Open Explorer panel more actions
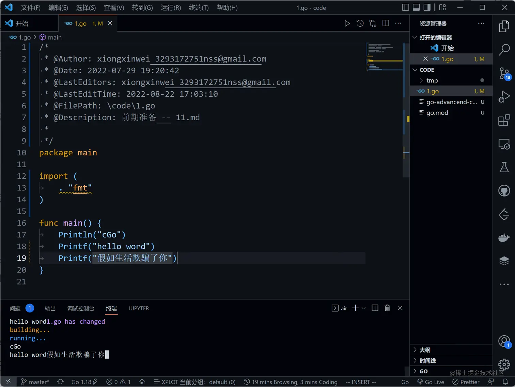 (481, 23)
